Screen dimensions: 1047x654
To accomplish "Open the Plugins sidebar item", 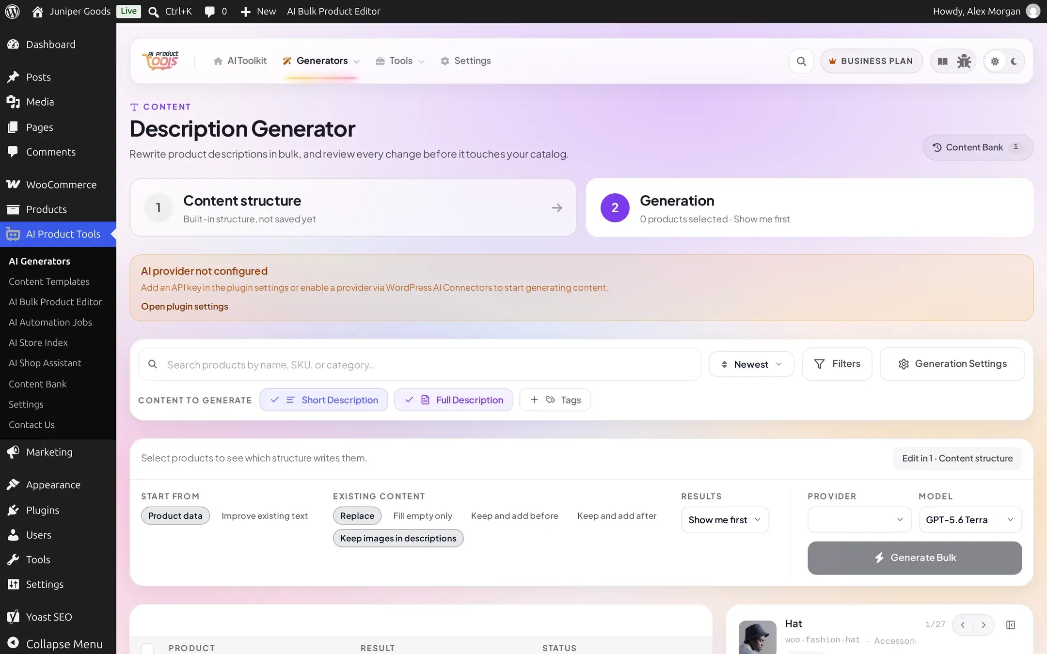I will tap(58, 510).
